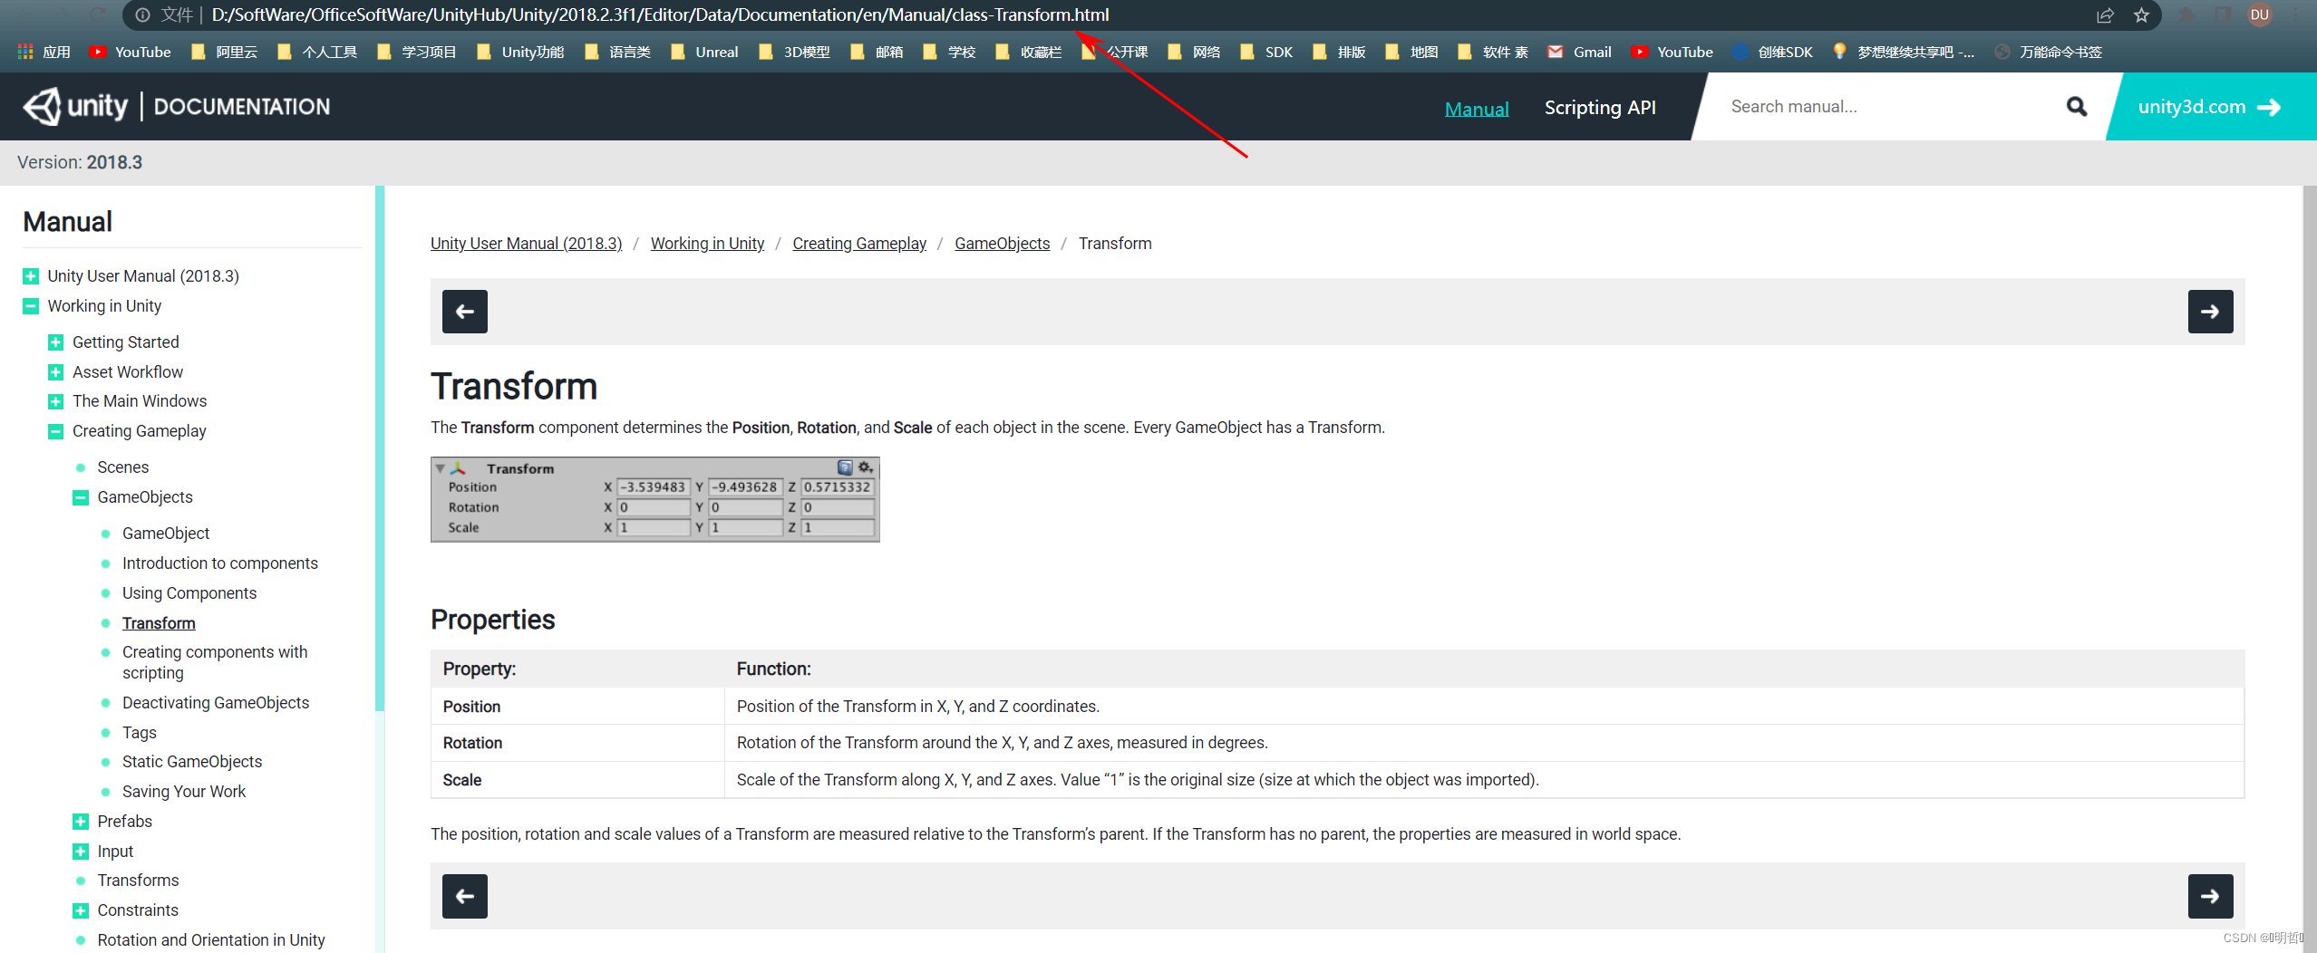This screenshot has height=953, width=2317.
Task: Expand The Main Windows node
Action: point(55,401)
